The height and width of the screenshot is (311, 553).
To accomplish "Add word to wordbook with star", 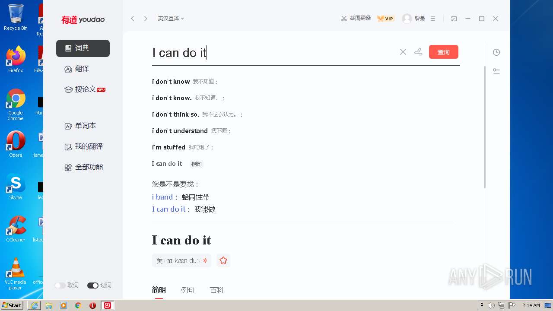I will point(223,260).
